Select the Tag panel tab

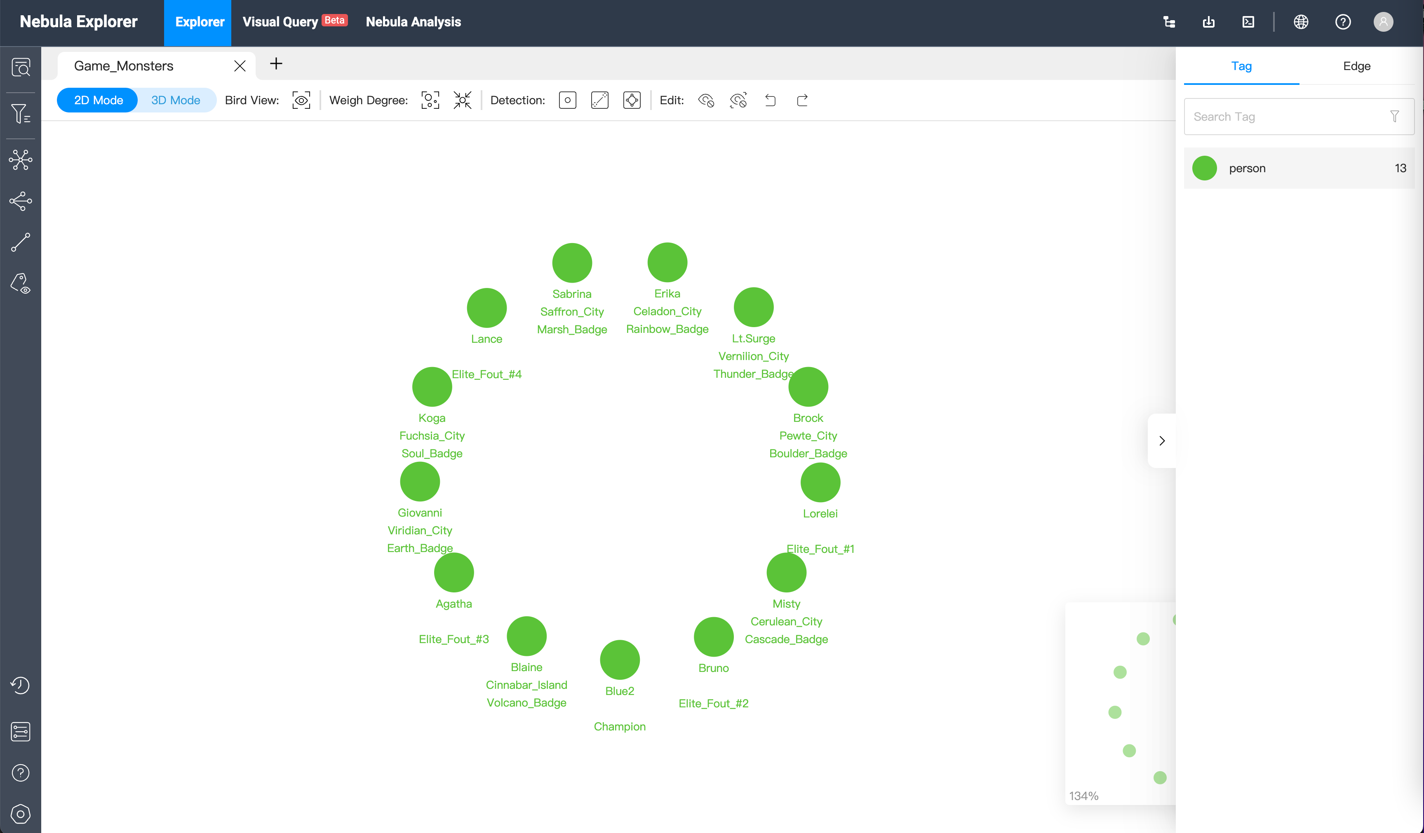click(1241, 66)
